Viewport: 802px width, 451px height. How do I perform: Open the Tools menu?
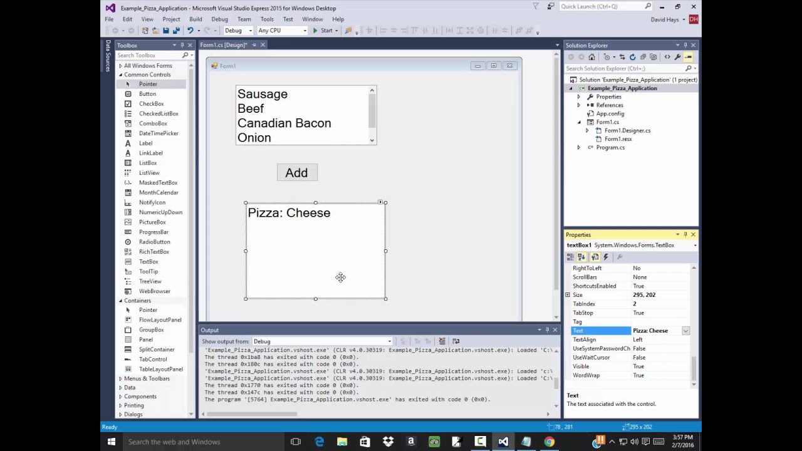[x=267, y=19]
